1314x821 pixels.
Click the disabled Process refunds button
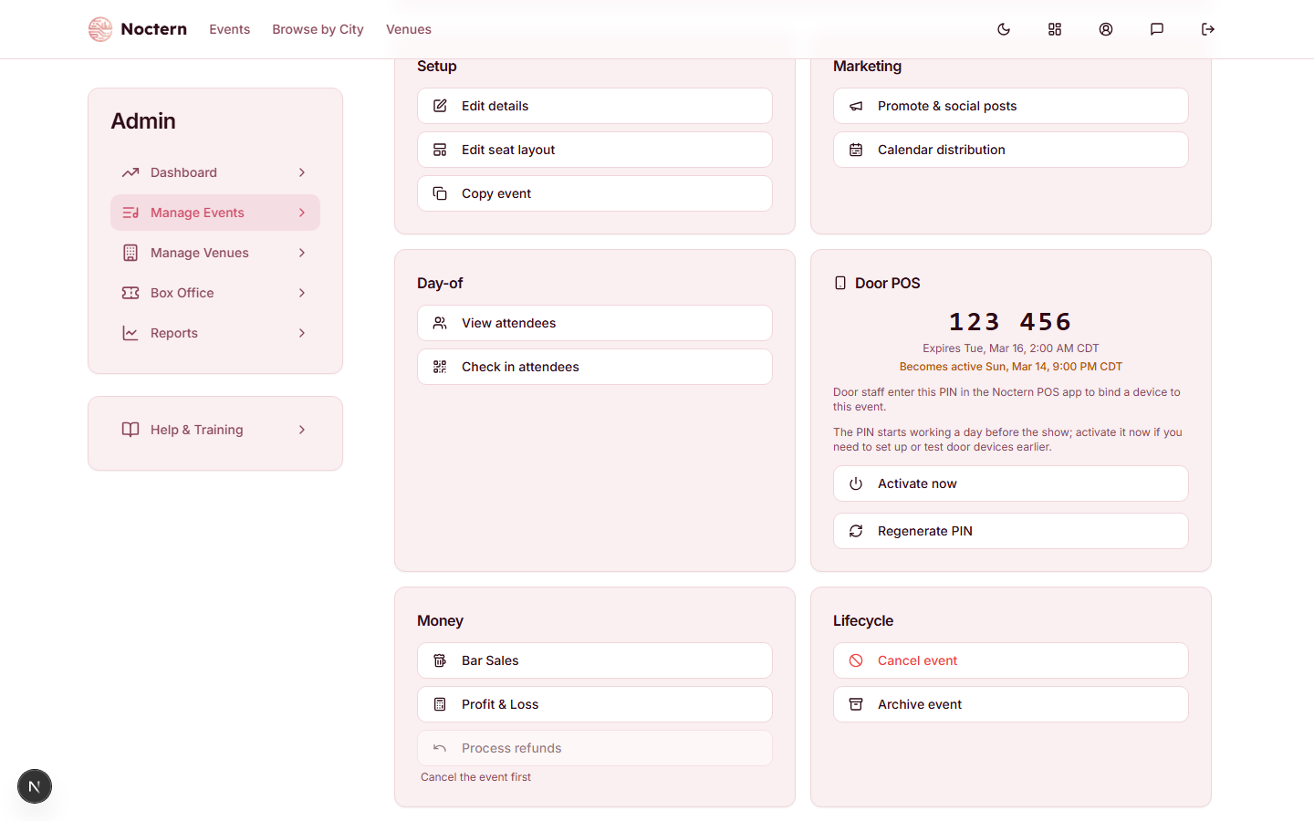pyautogui.click(x=595, y=748)
